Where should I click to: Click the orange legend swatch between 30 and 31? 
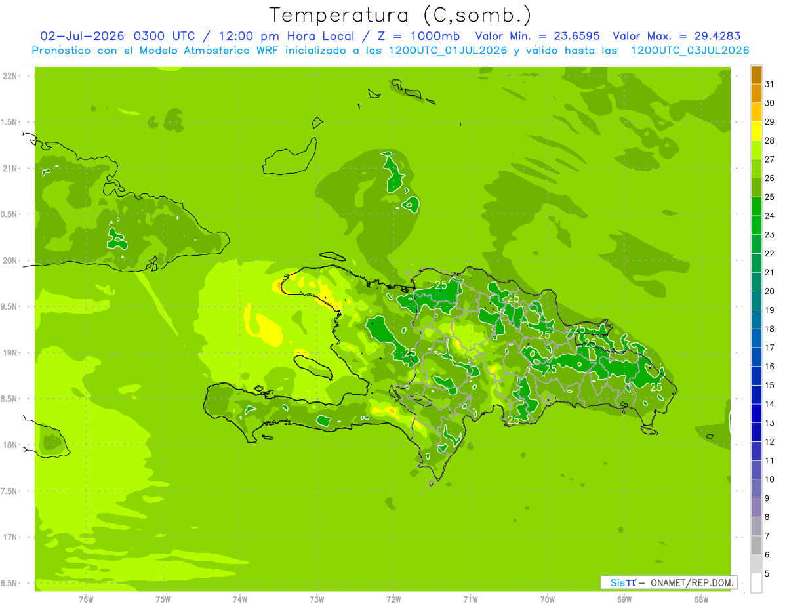coord(756,93)
